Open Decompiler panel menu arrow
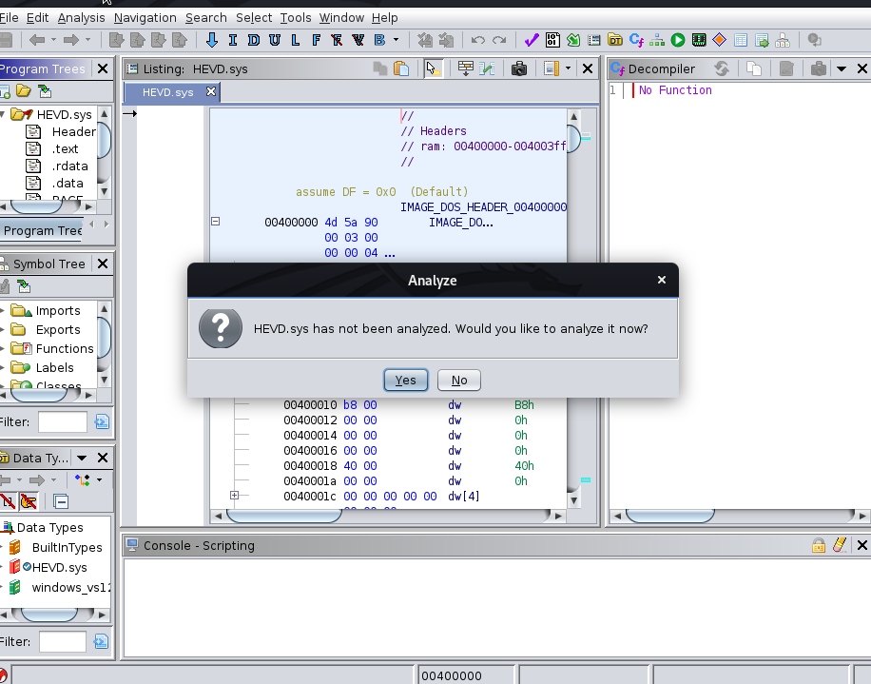871x684 pixels. point(841,68)
